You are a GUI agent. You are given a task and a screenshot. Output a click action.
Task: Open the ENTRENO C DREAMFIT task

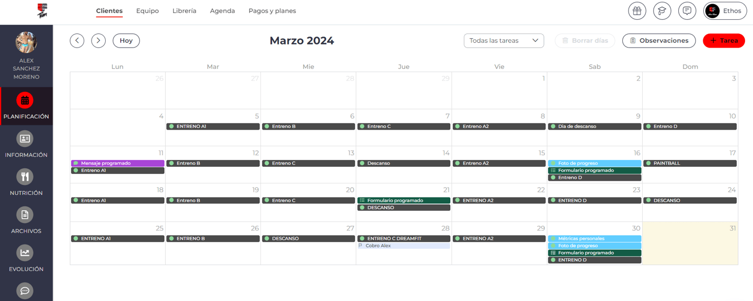[x=404, y=238]
